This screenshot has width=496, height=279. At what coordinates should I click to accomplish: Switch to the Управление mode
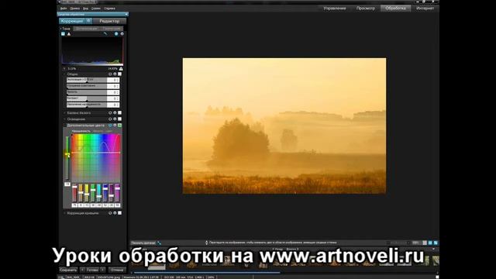coord(335,9)
